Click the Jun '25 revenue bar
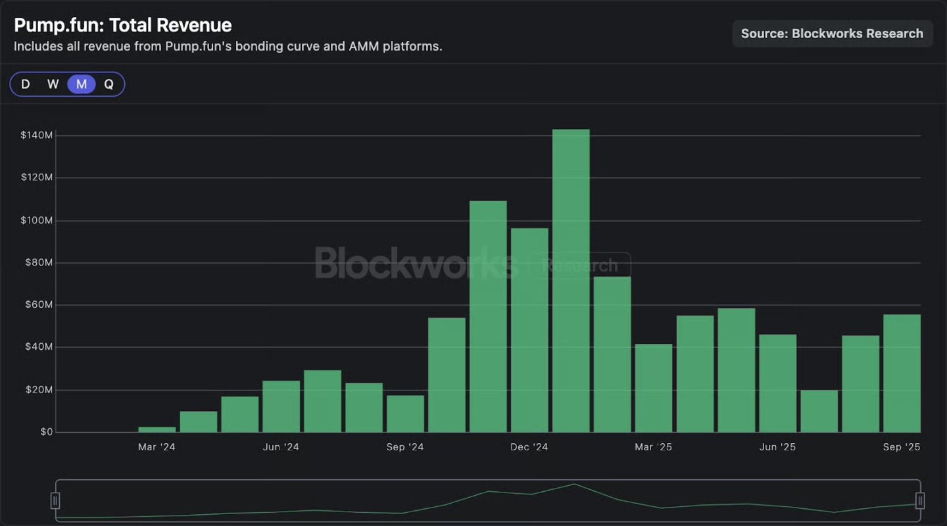The height and width of the screenshot is (526, 947). tap(777, 383)
